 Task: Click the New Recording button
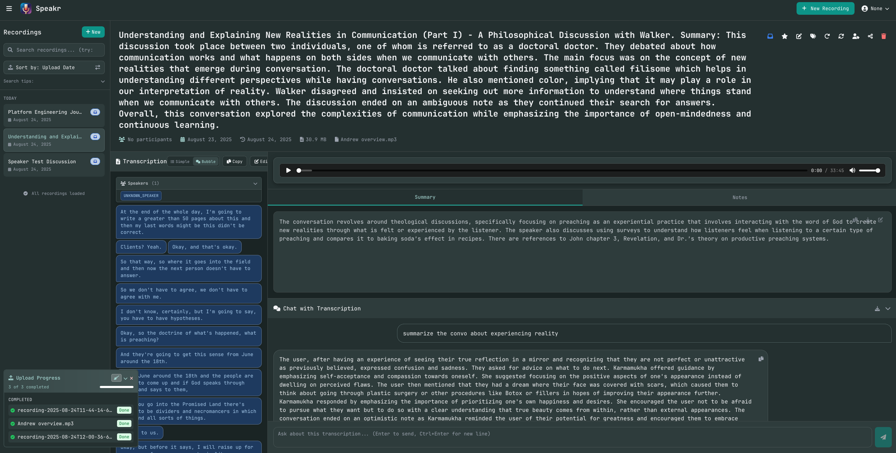[825, 8]
